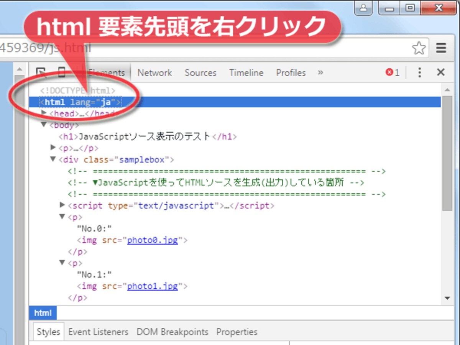Click the elements panel scrollbar thumb

447,153
